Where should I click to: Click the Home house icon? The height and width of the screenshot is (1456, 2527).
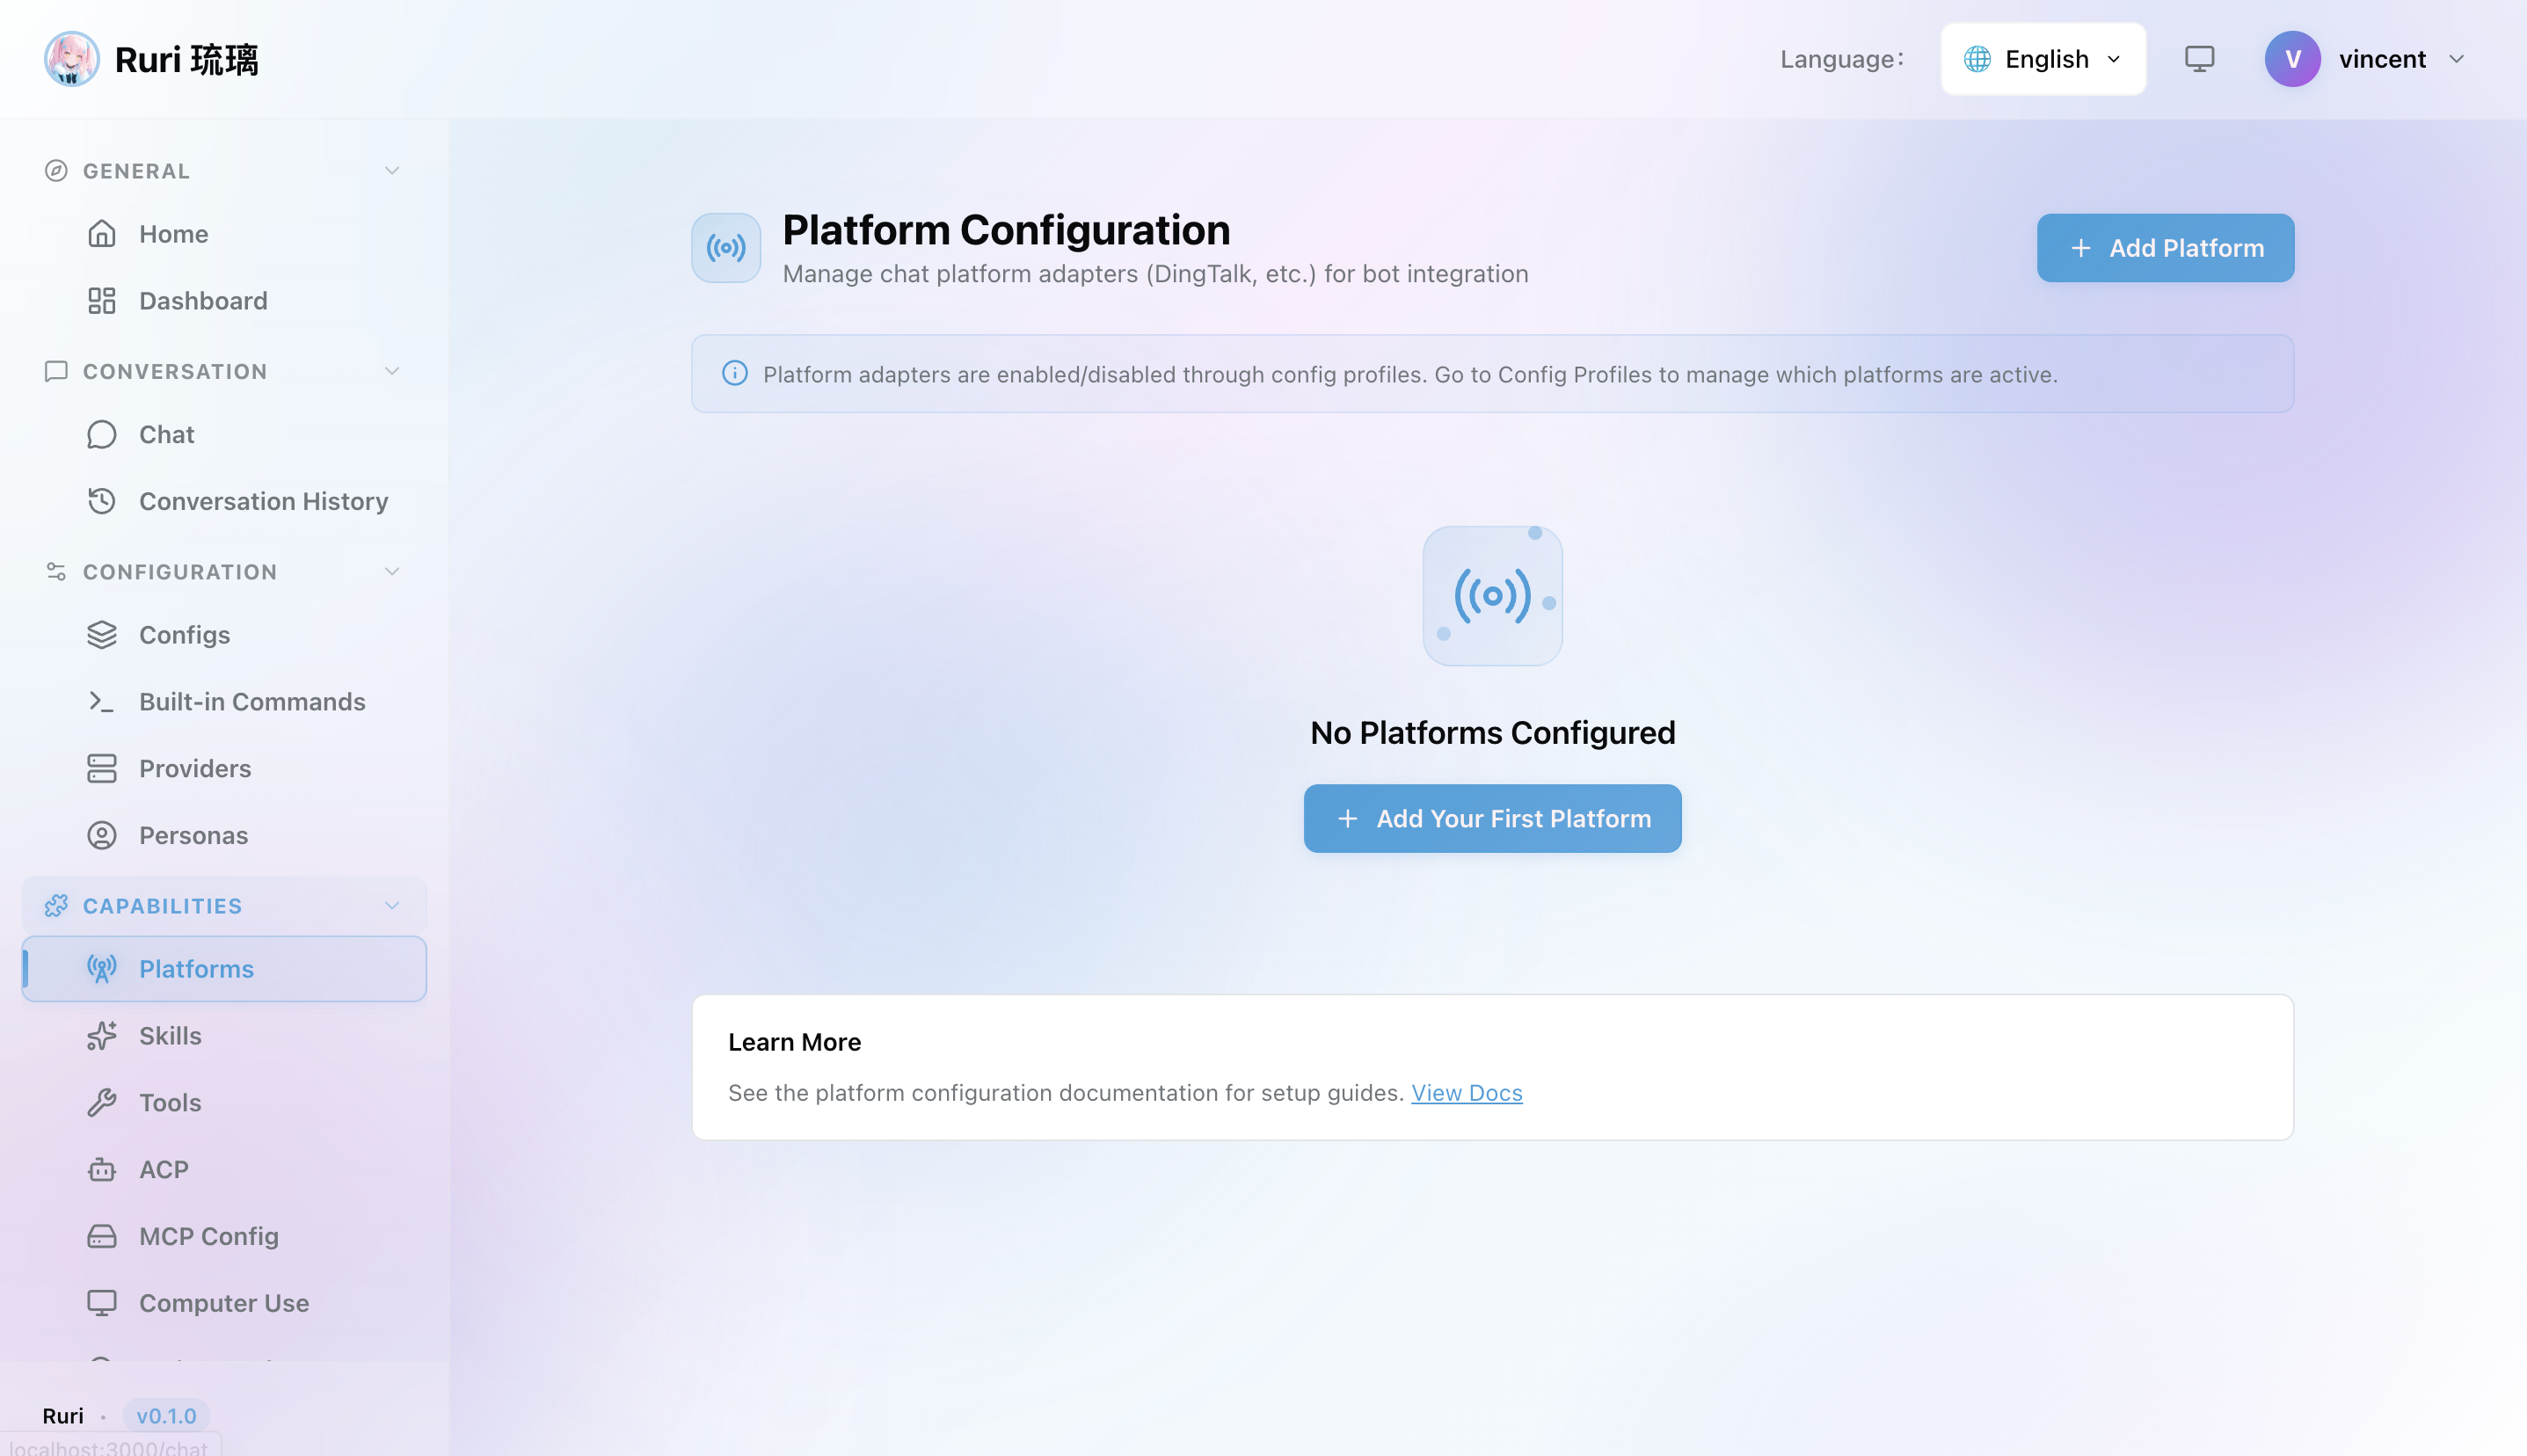tap(101, 234)
